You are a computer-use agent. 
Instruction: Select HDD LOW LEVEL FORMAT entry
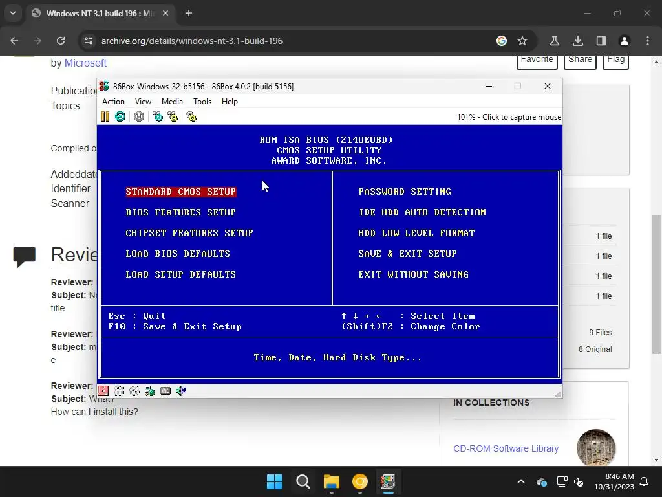tap(416, 233)
